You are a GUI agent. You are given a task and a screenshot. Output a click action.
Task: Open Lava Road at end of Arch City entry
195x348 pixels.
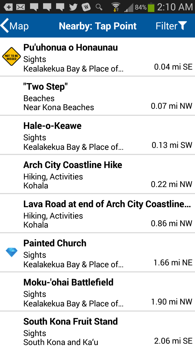97,214
